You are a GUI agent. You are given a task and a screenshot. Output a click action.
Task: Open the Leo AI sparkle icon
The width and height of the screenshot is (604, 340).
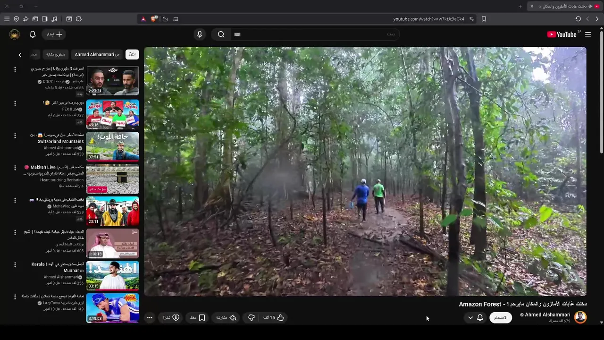pos(25,19)
